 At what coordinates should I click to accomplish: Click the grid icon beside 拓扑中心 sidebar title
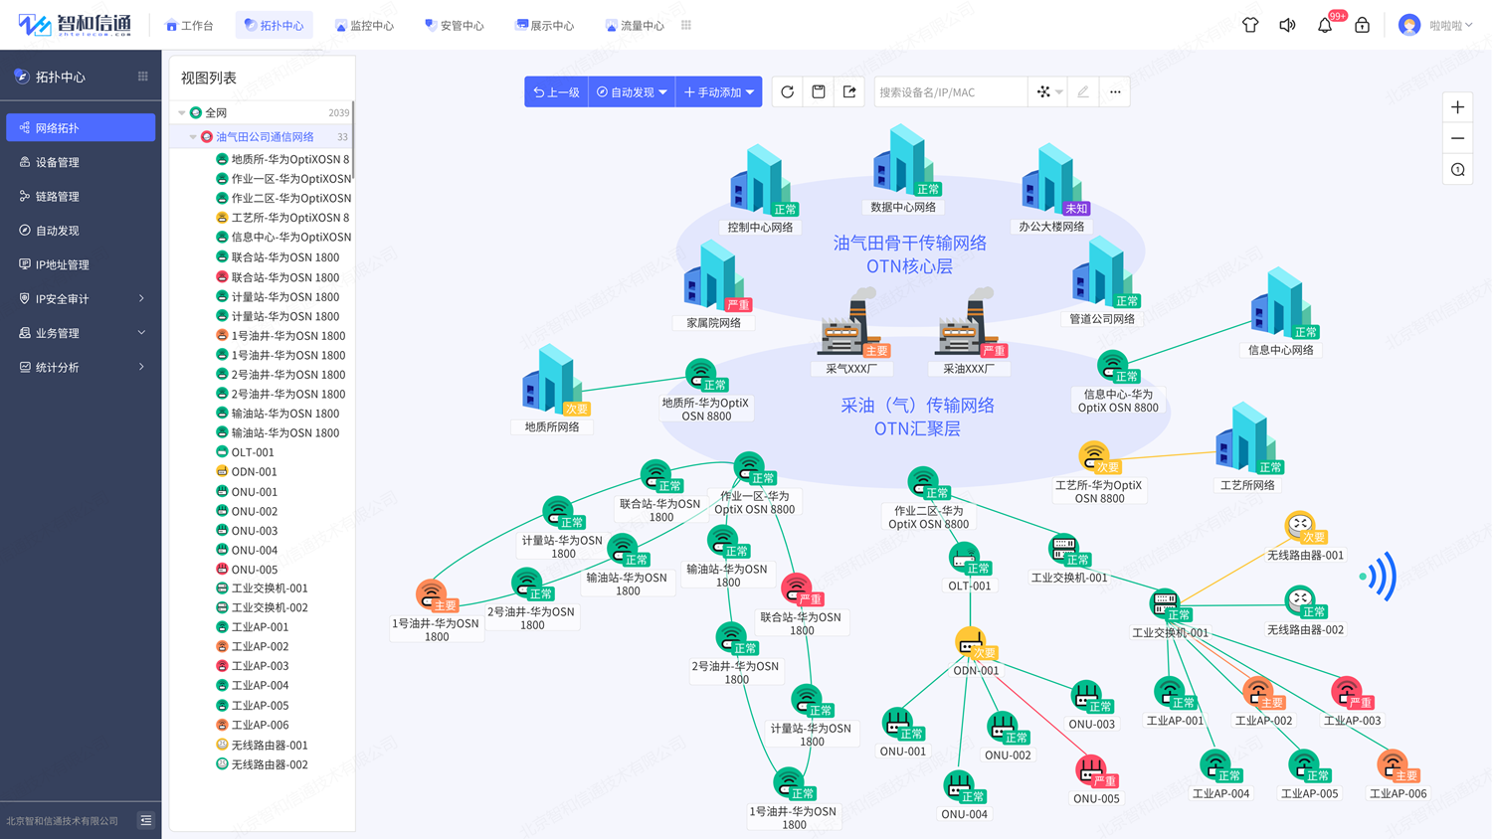tap(142, 77)
